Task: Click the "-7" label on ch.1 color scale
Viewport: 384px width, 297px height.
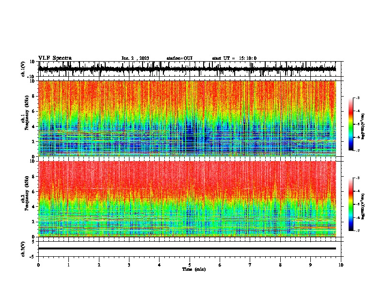Action: (357, 150)
